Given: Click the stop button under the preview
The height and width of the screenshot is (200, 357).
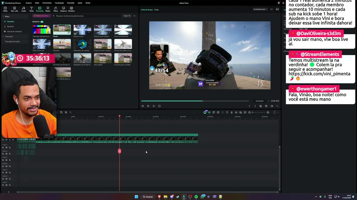Looking at the screenshot, I should click(x=159, y=106).
